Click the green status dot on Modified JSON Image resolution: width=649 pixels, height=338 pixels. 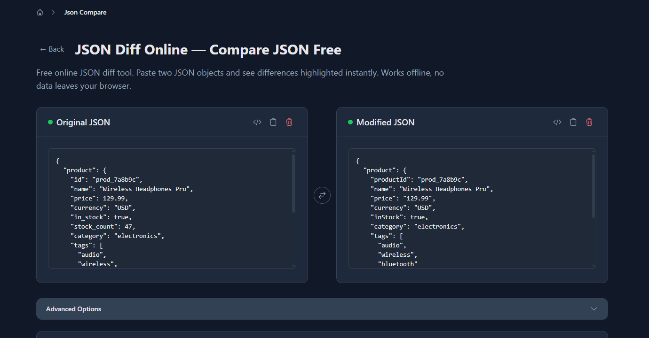pos(350,122)
